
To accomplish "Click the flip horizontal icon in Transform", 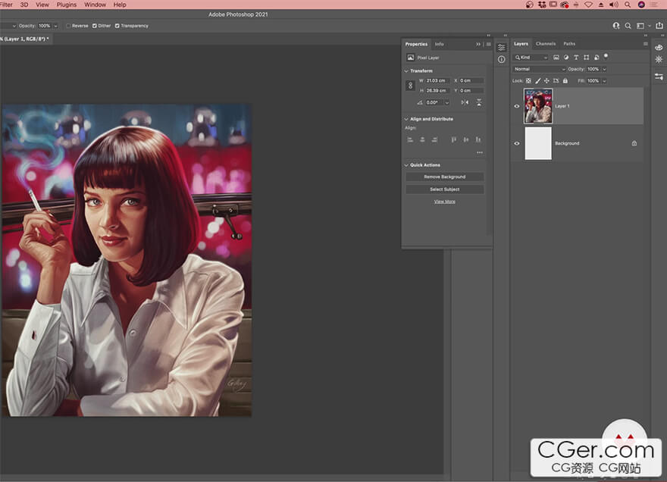I will tap(466, 102).
